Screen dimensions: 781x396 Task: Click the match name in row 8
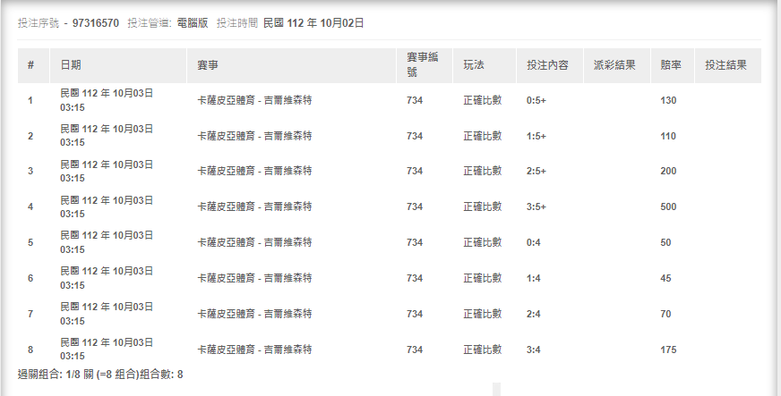[254, 350]
